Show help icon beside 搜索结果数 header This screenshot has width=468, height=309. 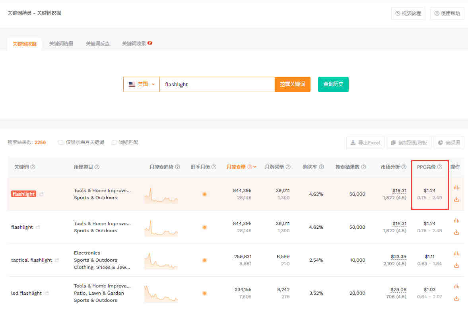point(363,167)
